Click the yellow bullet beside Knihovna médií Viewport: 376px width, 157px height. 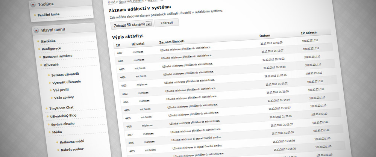58,142
